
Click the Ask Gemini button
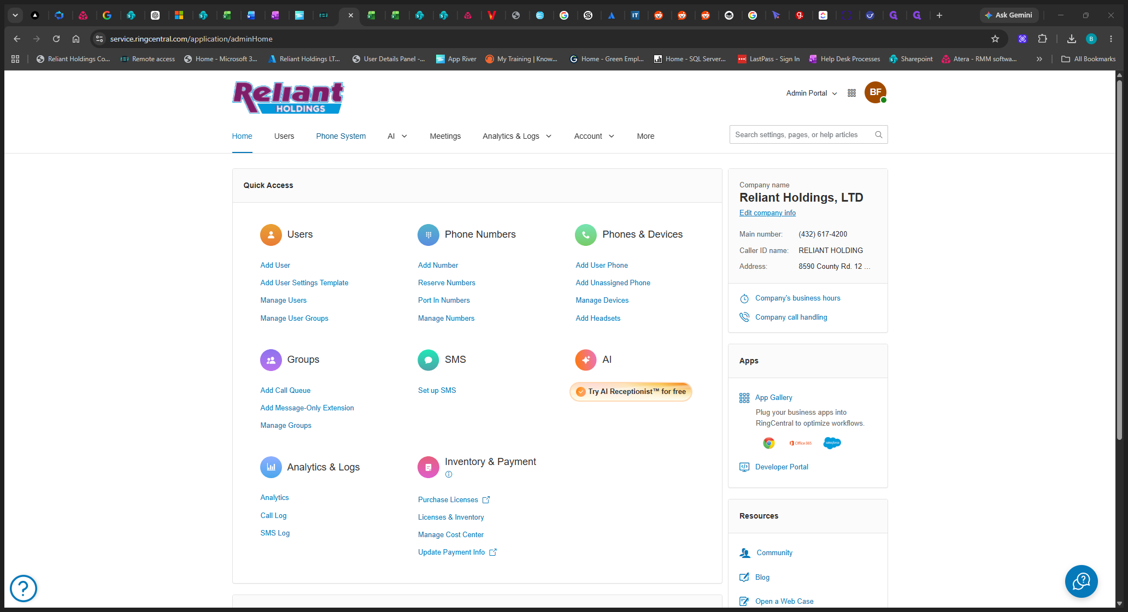click(x=1009, y=15)
